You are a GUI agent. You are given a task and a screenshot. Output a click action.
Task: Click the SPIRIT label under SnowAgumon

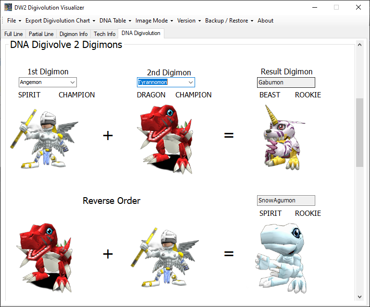pyautogui.click(x=271, y=213)
